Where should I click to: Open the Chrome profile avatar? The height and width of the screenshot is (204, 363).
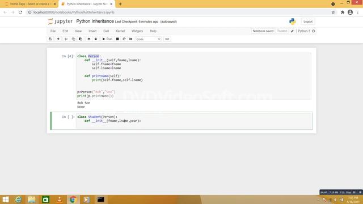(351, 12)
